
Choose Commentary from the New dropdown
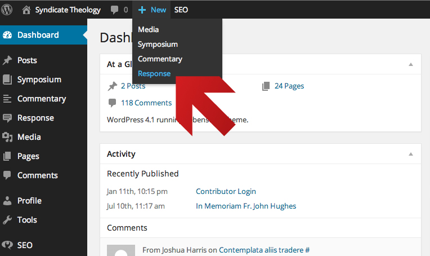(160, 59)
